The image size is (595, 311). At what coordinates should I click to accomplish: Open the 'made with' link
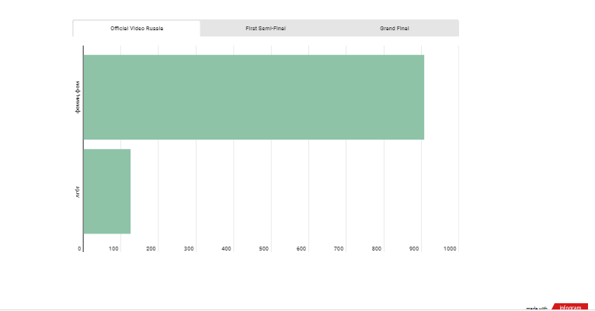pyautogui.click(x=537, y=308)
